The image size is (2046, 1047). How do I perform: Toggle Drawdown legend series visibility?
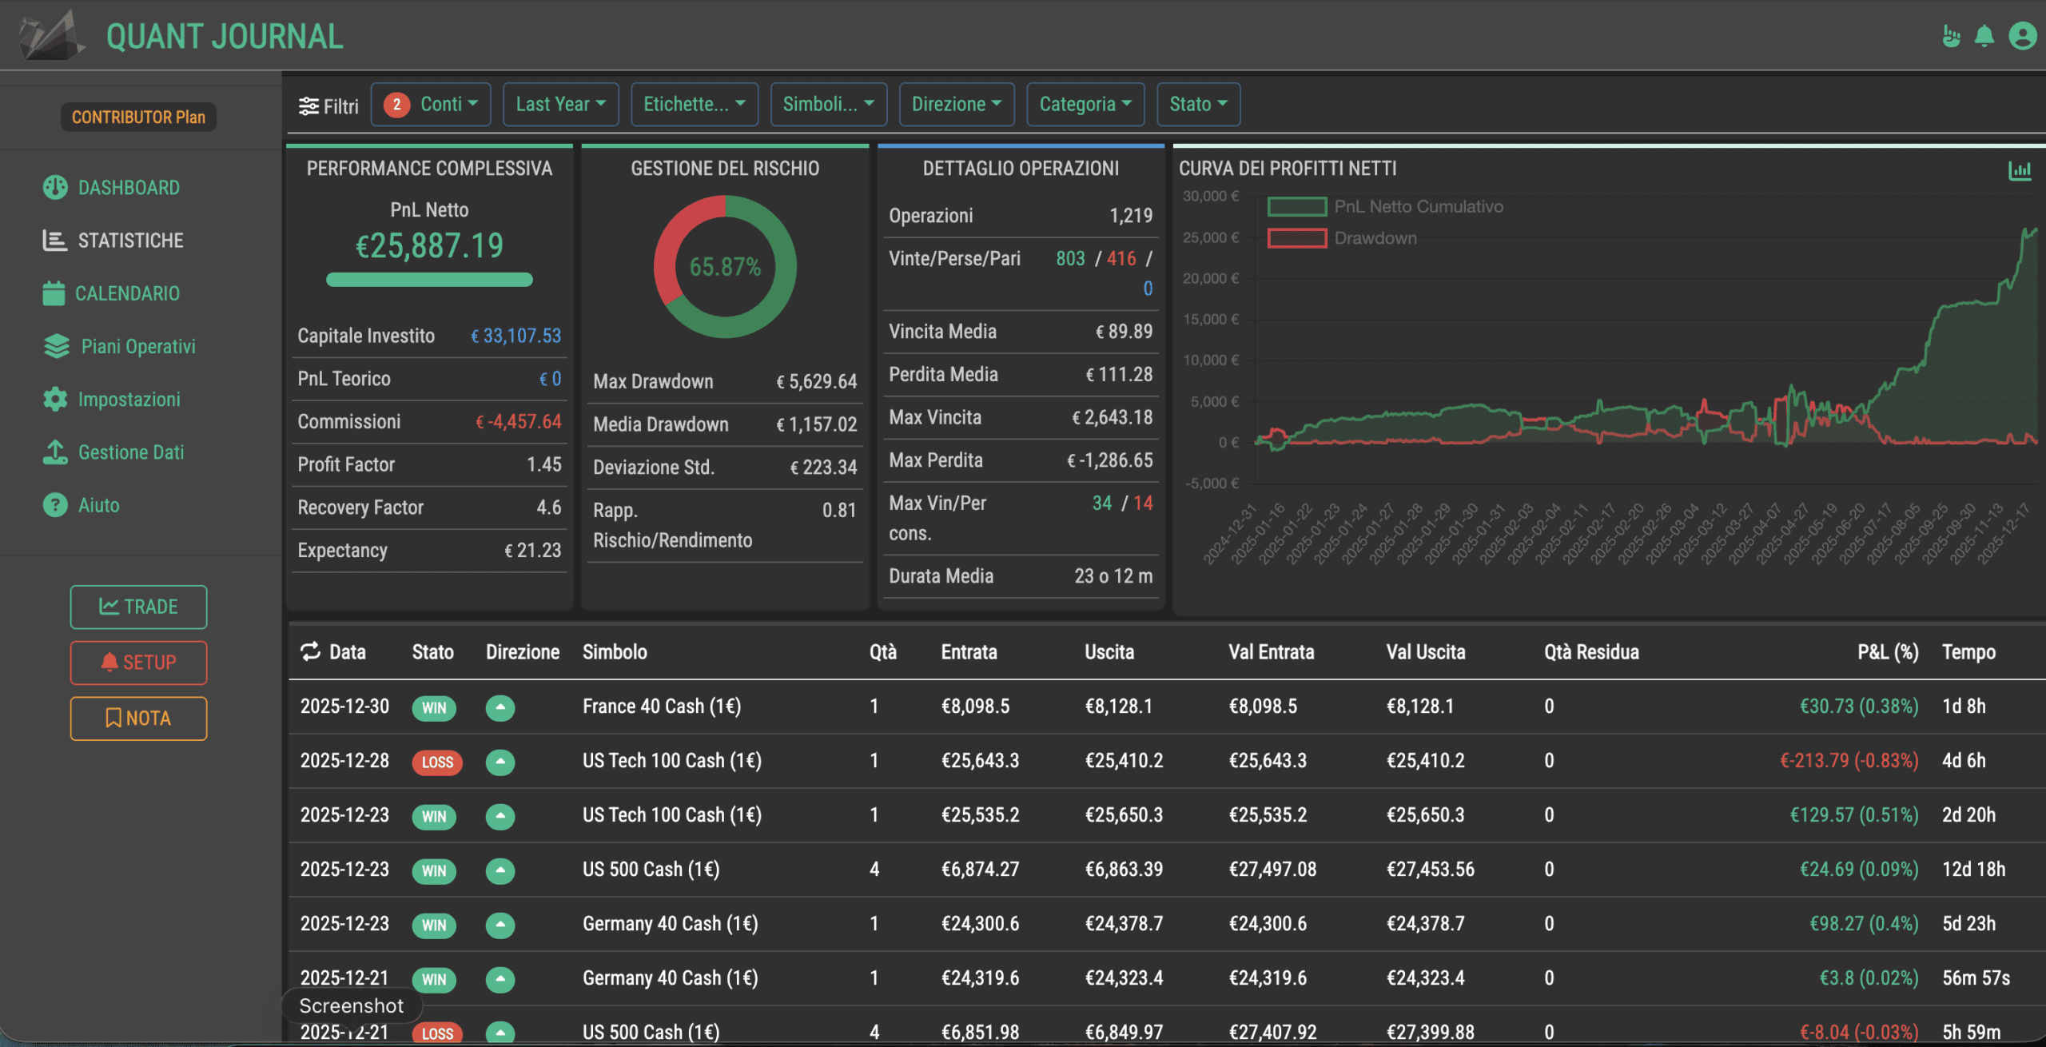[1296, 238]
